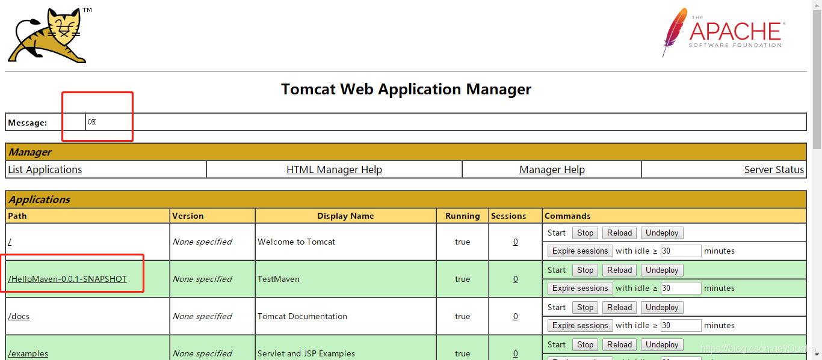This screenshot has width=822, height=360.
Task: Click idle minutes field for Tomcat Documentation
Action: pos(681,325)
